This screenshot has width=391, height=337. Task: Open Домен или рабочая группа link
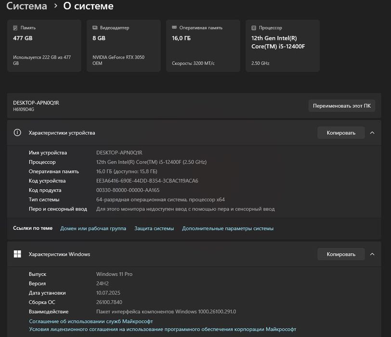[93, 228]
